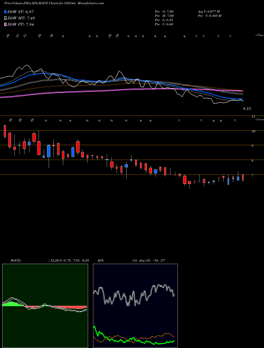264x348 pixels.
Task: Open the green MACD histogram chart
Action: [45, 306]
